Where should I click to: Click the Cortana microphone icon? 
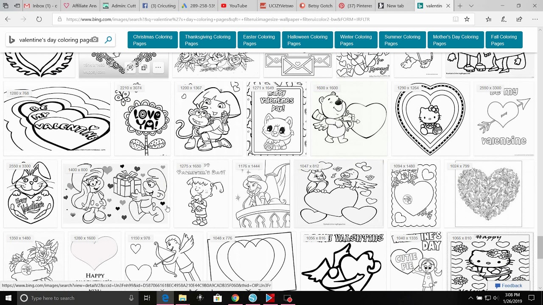tap(132, 298)
